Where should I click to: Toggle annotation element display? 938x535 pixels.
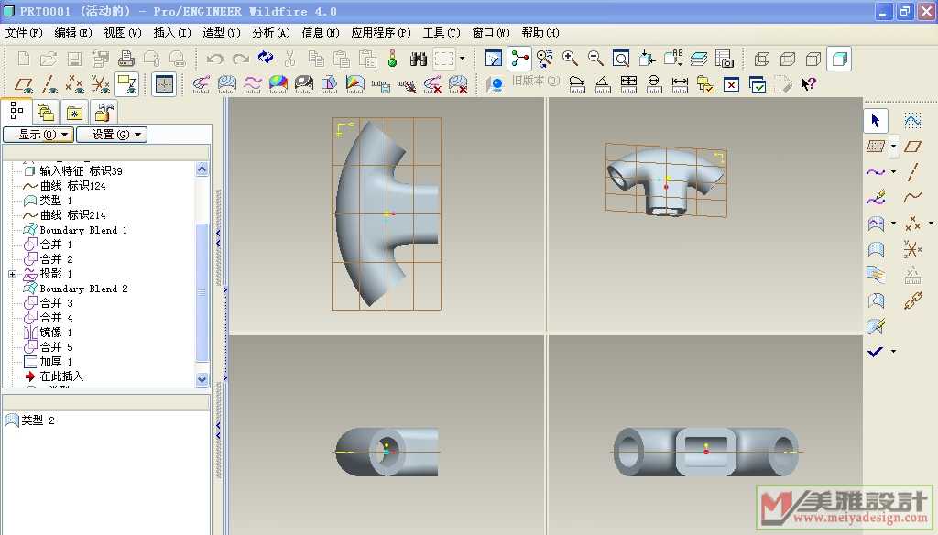[x=126, y=84]
